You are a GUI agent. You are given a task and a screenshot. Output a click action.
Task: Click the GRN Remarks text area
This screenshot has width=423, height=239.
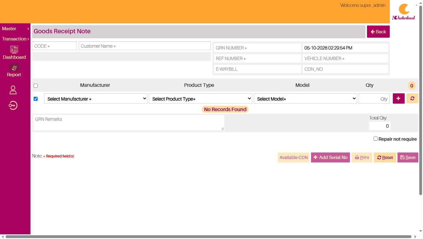128,123
